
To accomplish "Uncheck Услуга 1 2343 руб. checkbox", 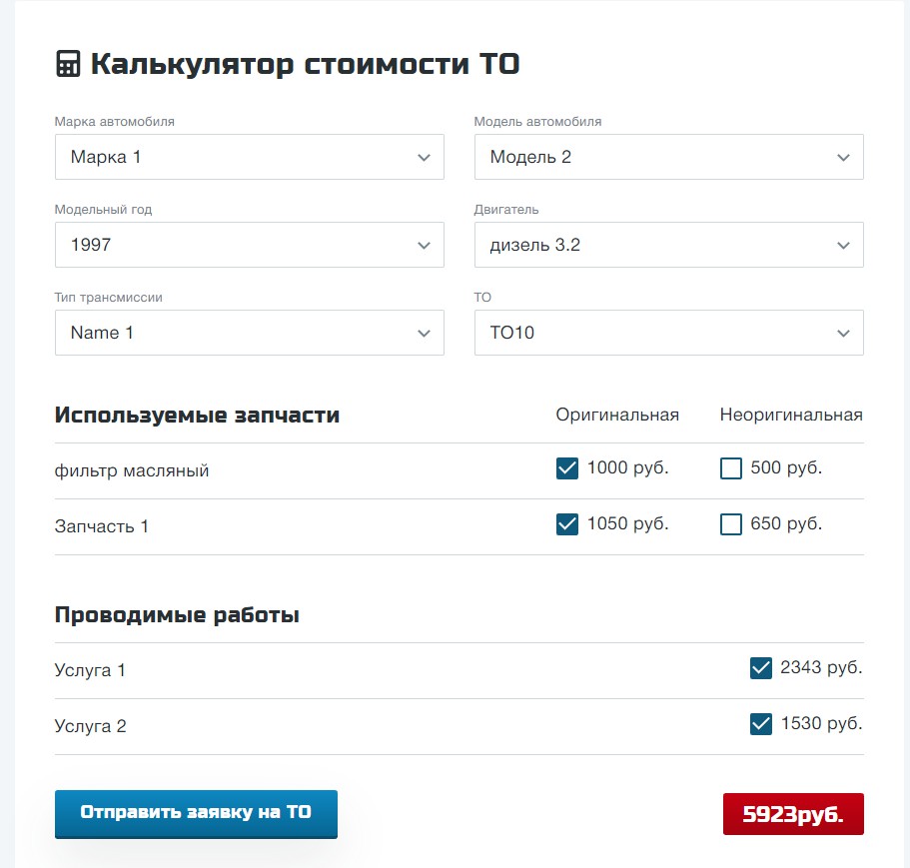I will pos(761,668).
